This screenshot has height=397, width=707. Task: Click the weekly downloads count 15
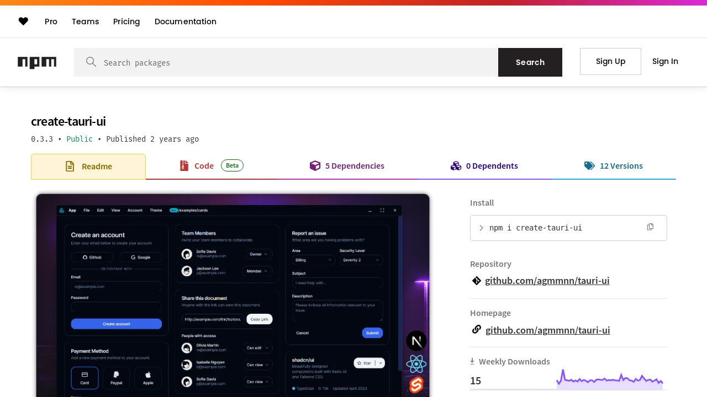click(476, 380)
